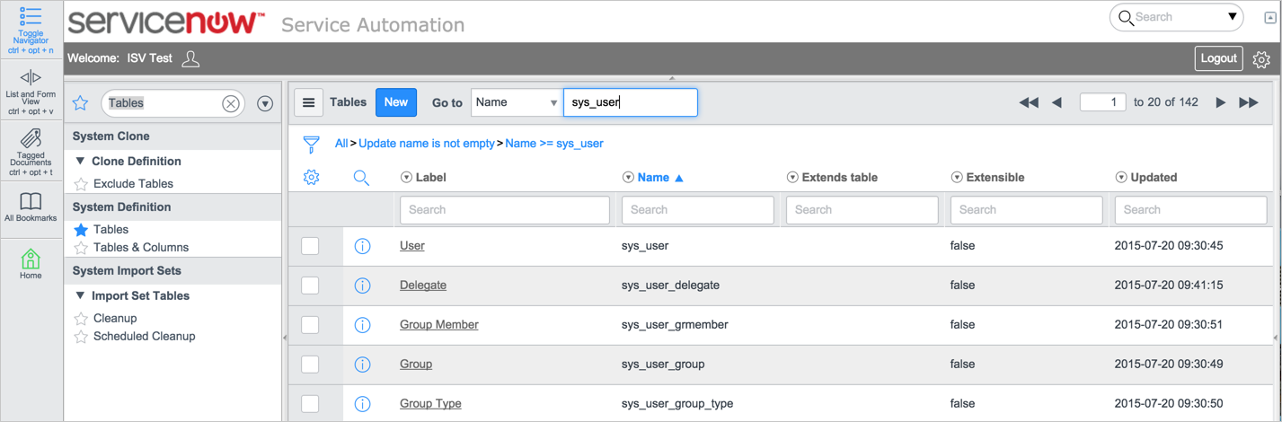Collapse the Clone Definition section
The height and width of the screenshot is (422, 1282).
point(81,162)
